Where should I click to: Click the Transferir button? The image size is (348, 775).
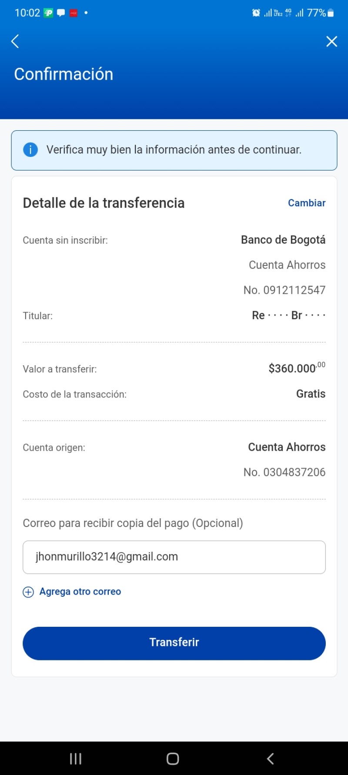click(x=174, y=643)
